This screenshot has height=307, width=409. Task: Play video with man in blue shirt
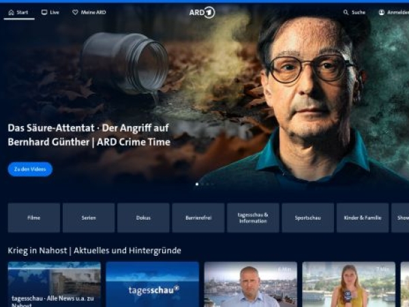(x=251, y=284)
